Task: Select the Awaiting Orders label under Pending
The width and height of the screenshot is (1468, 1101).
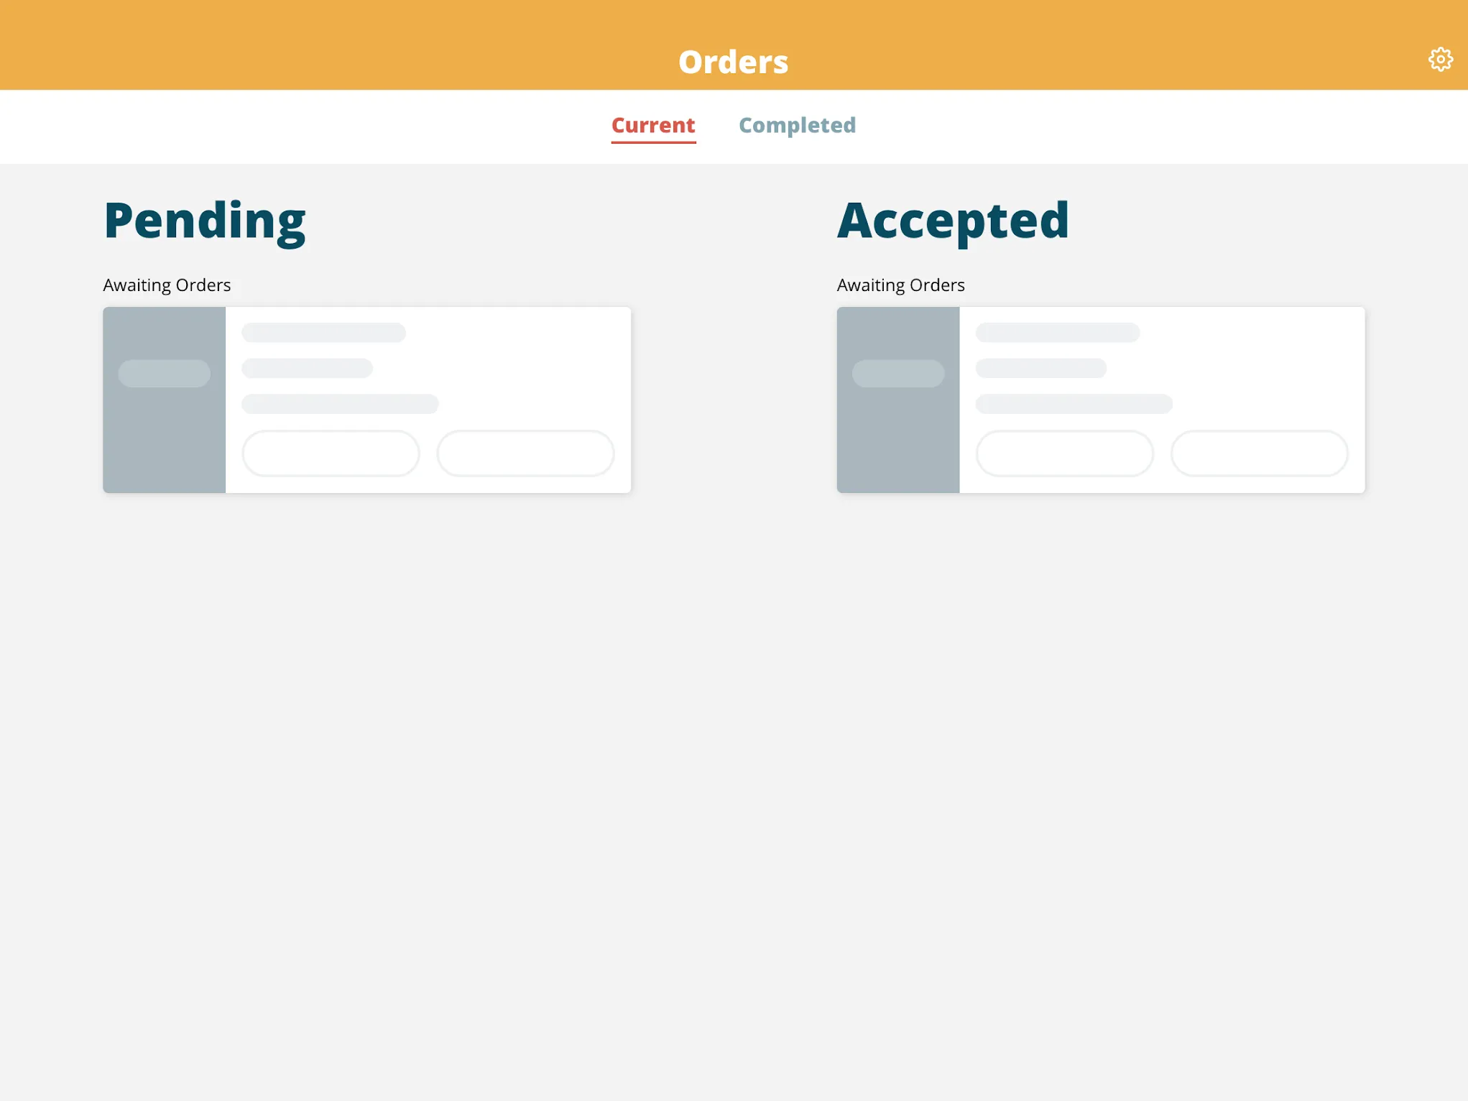Action: [x=167, y=283]
